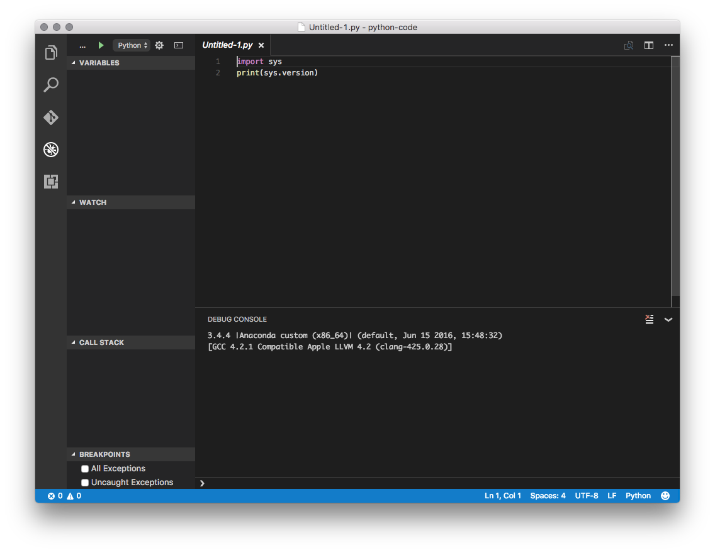Screen dimensions: 715x553
Task: Open the Explorer files view
Action: click(x=51, y=53)
